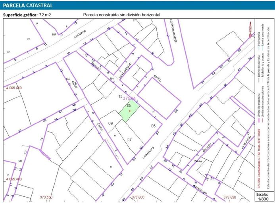This screenshot has width=275, height=211.
Task: Click the ESPERANZA street name
Action: [x=200, y=190]
